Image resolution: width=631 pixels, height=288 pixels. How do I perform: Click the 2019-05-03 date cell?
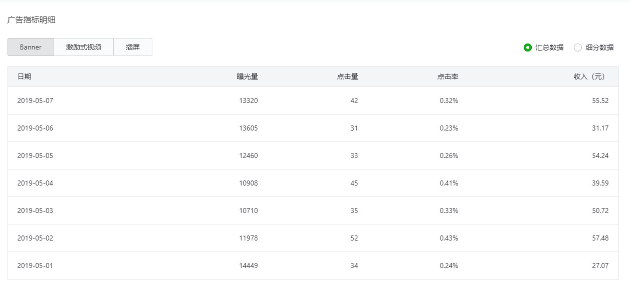(x=35, y=210)
